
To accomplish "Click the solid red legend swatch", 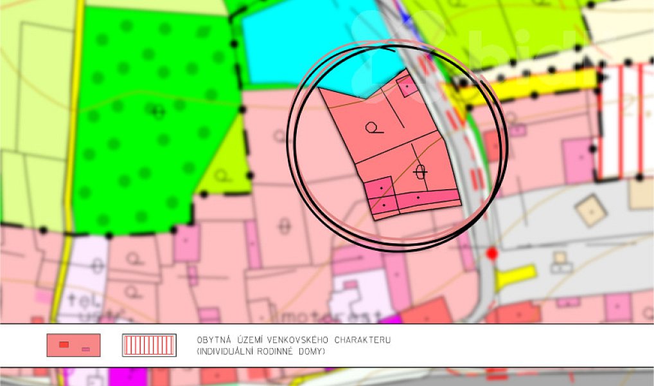I will click(73, 345).
